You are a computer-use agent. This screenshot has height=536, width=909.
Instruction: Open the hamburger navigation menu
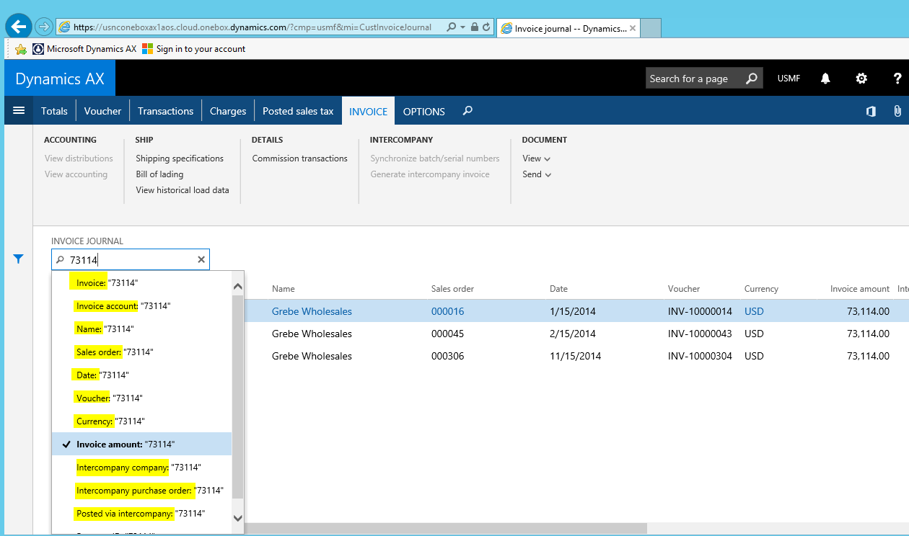pos(19,110)
